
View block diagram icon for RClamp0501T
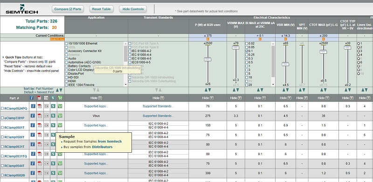click(x=46, y=125)
